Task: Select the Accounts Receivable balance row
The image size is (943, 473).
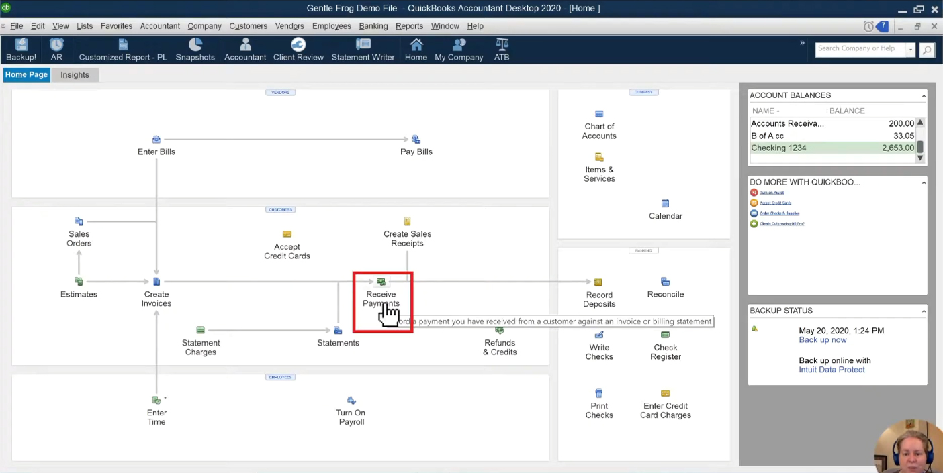Action: 833,123
